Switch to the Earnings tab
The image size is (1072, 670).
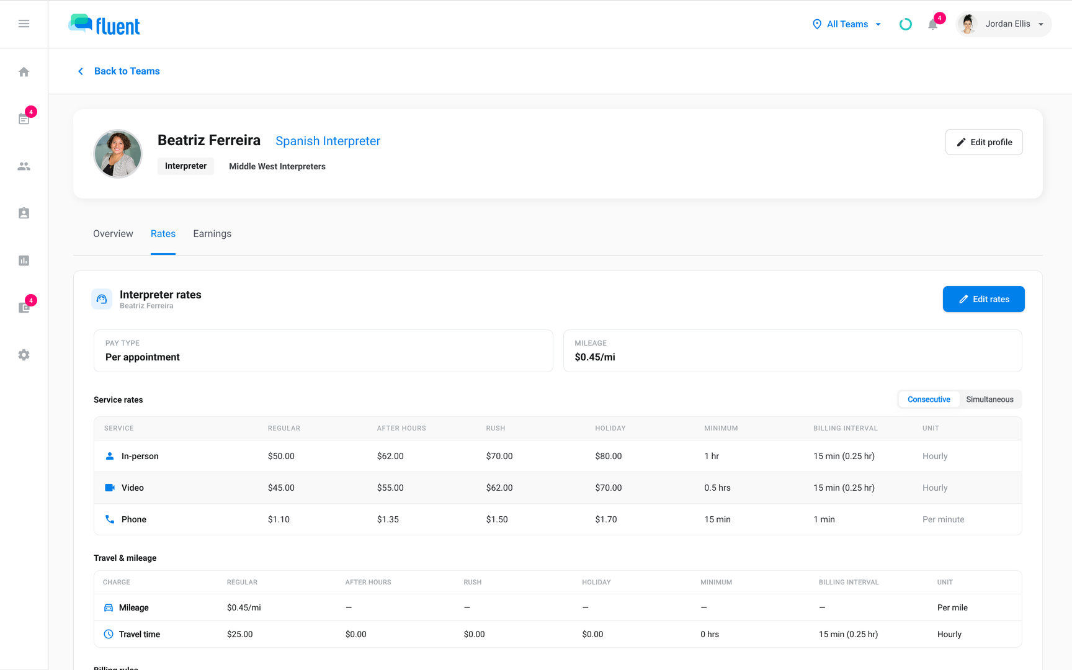(212, 234)
